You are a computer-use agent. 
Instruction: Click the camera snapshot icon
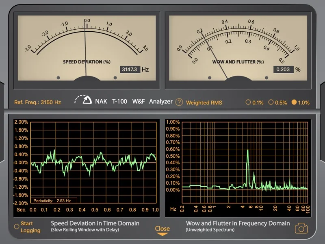tap(301, 228)
